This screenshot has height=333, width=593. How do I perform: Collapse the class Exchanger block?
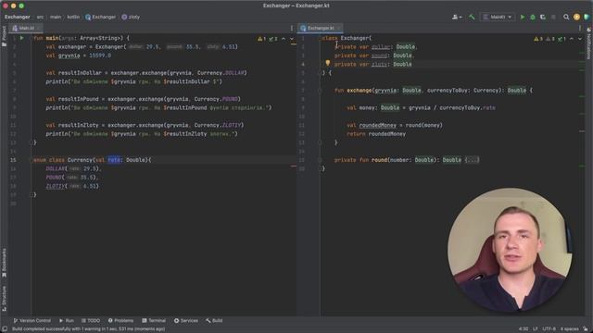click(320, 38)
